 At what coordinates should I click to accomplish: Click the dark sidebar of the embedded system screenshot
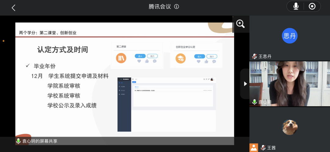pos(124,104)
